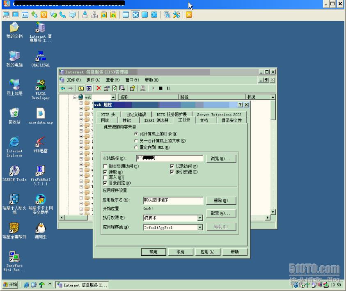The image size is (346, 291).
Task: Select the 此计算机上的目录 radio option
Action: point(136,134)
